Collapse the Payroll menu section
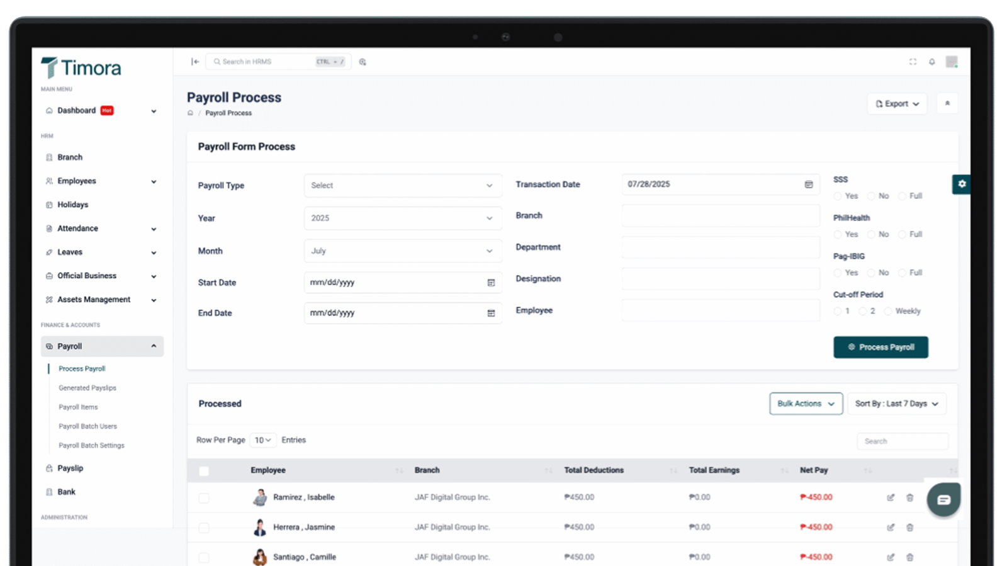Viewport: 1007px width, 566px height. [x=102, y=346]
